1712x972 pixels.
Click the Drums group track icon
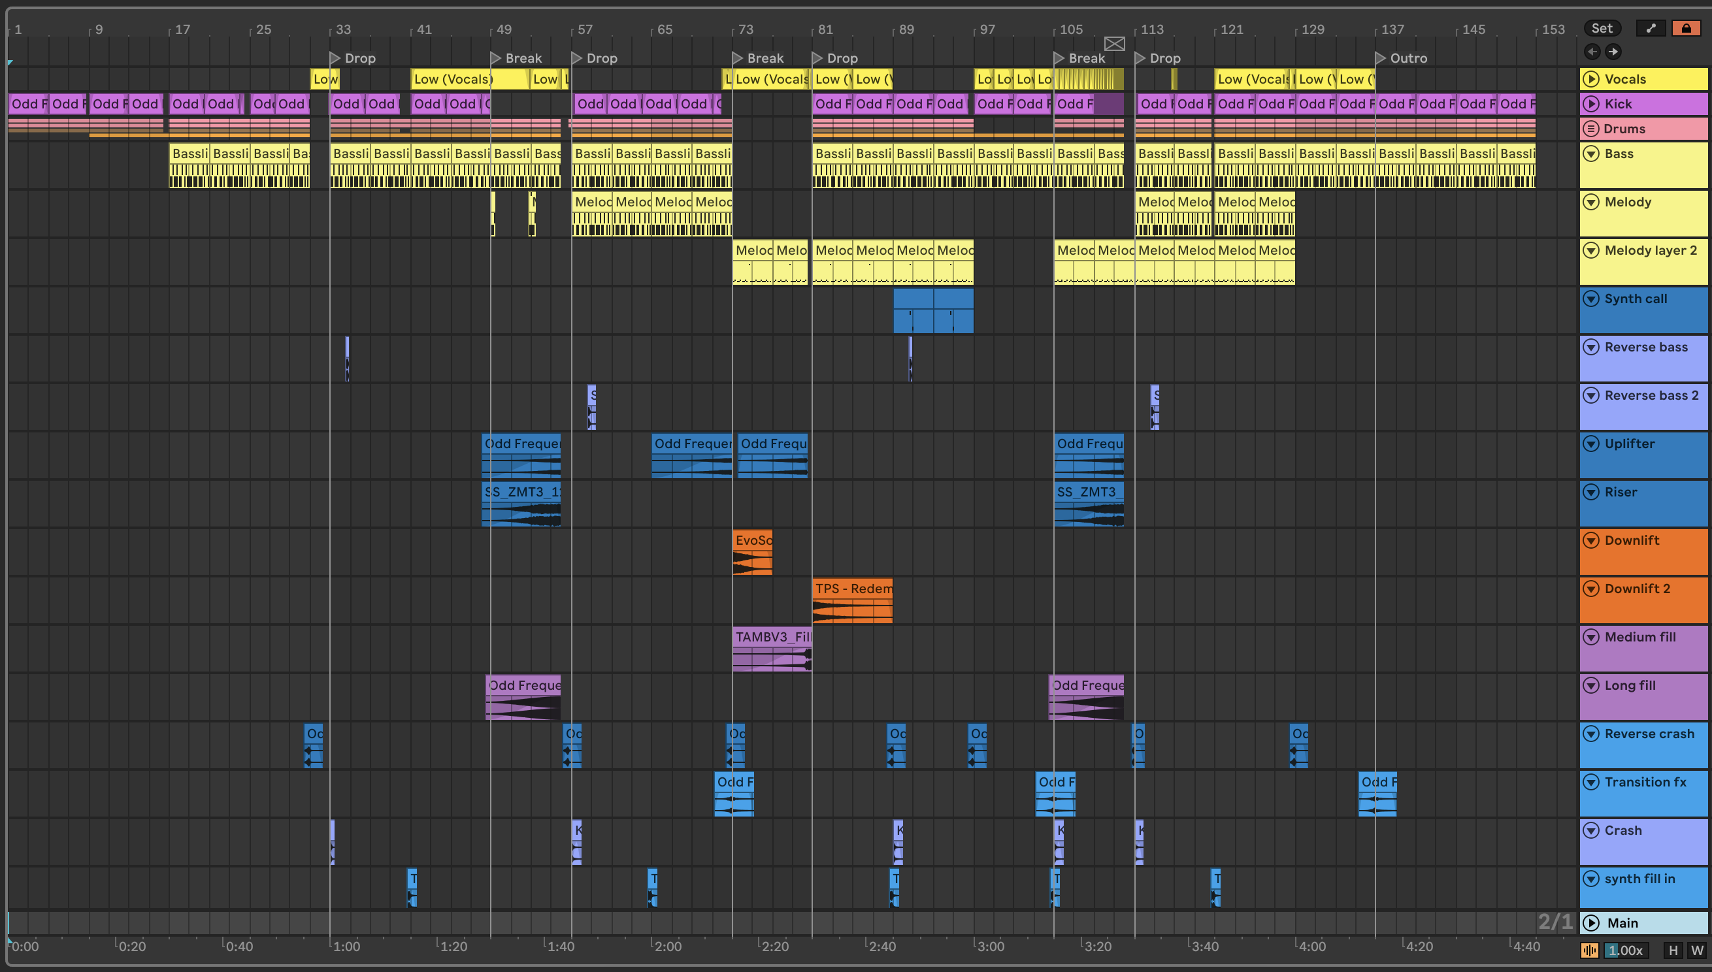(x=1591, y=128)
